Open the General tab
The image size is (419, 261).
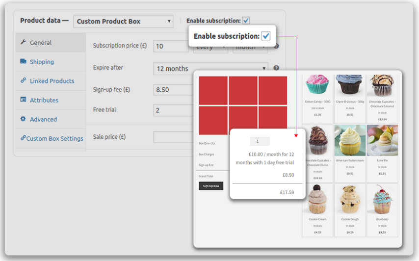51,43
